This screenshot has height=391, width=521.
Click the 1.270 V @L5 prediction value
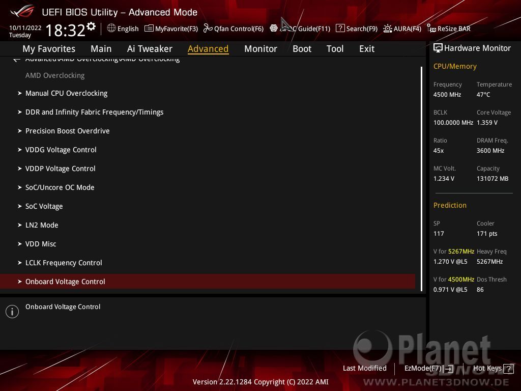tap(450, 262)
